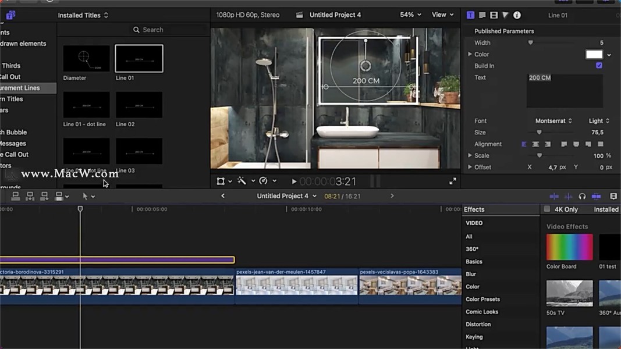Expand the Offset parameter triangle
Image resolution: width=621 pixels, height=349 pixels.
470,167
